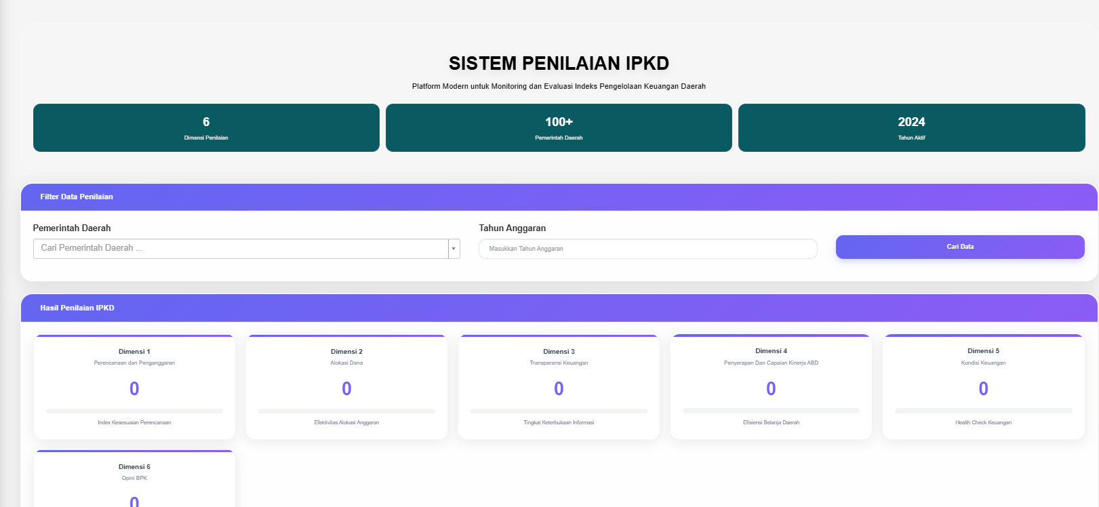The height and width of the screenshot is (507, 1099).
Task: Click the Transparansi Keuangan subtitle
Action: tap(559, 363)
